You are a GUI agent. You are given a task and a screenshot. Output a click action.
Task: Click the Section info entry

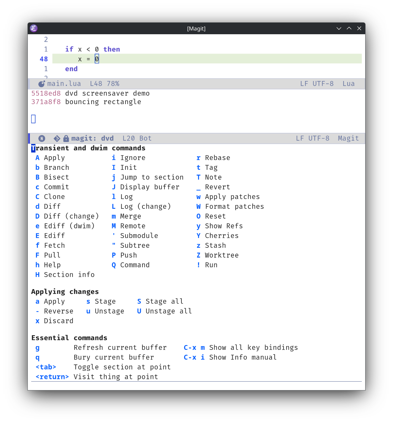tap(65, 275)
